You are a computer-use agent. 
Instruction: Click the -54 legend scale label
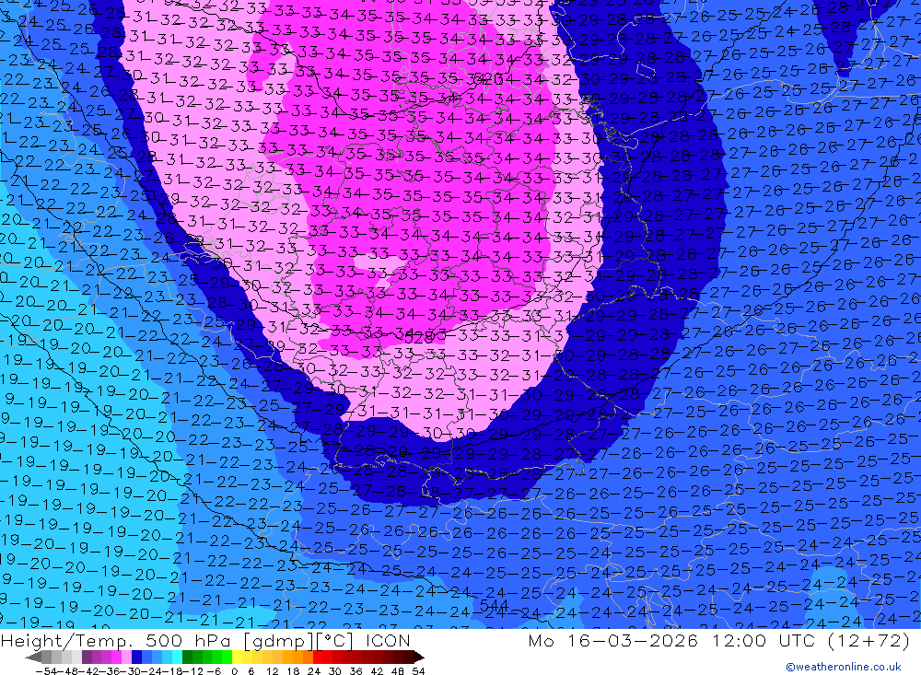click(46, 671)
